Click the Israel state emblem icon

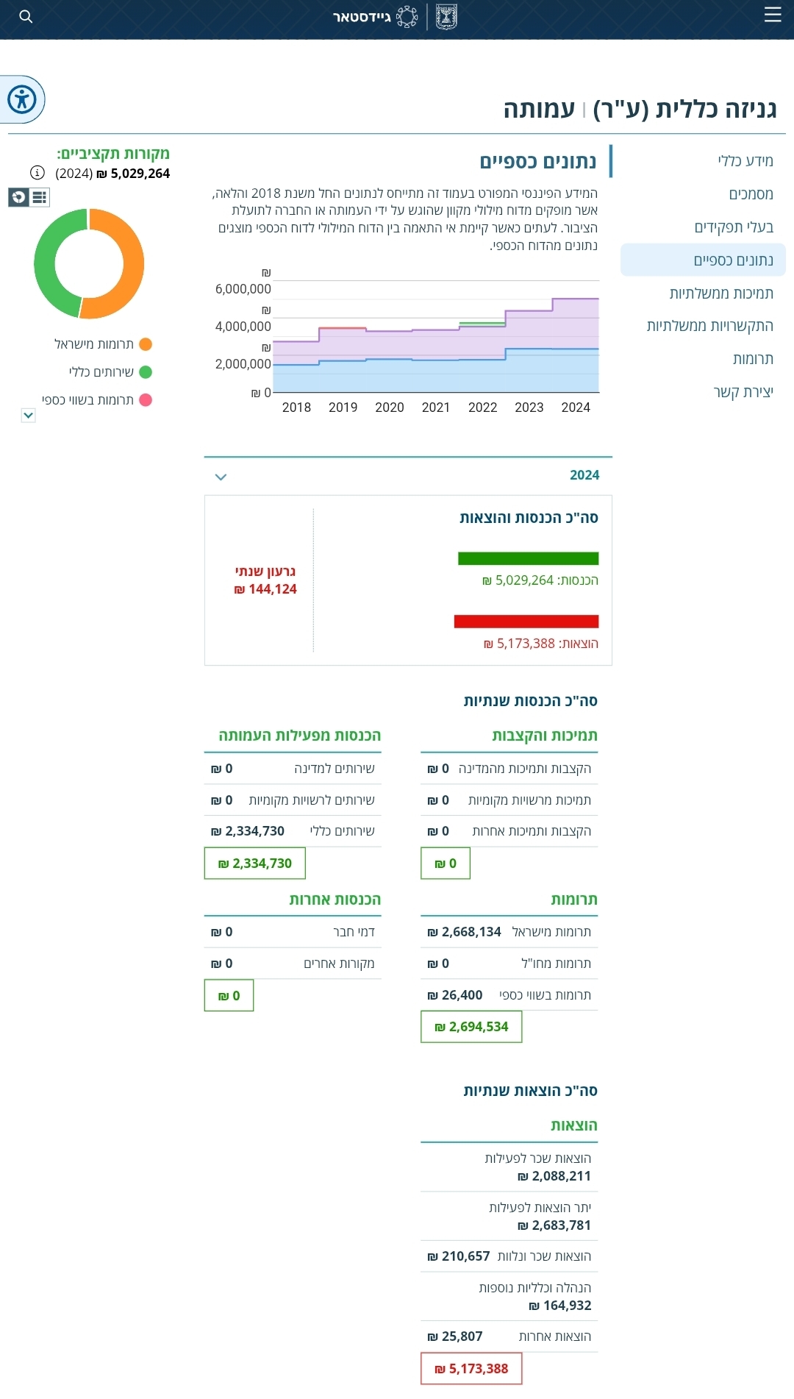point(446,16)
